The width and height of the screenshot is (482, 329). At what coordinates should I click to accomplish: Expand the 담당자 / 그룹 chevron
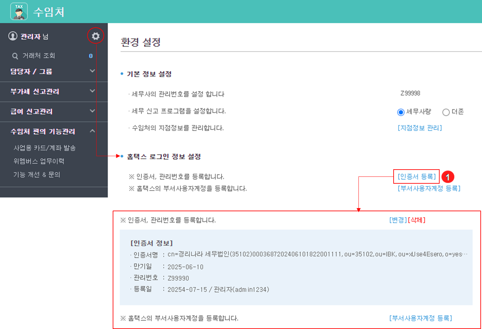point(92,71)
